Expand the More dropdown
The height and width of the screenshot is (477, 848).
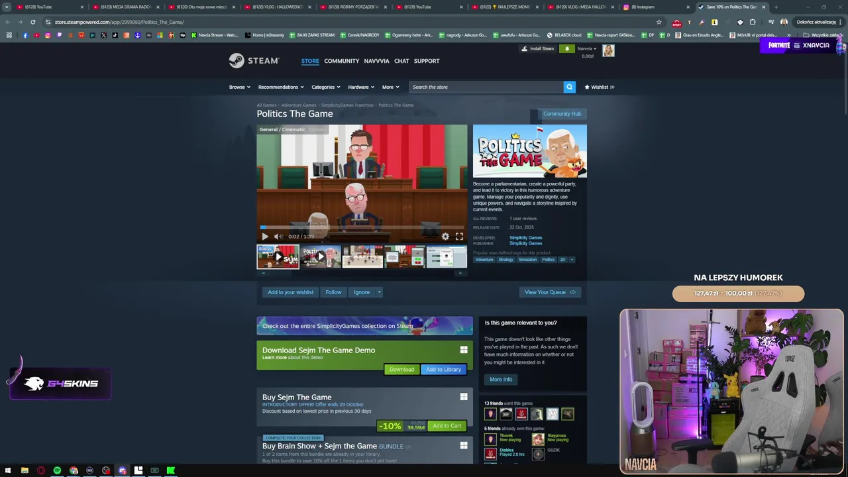(390, 87)
